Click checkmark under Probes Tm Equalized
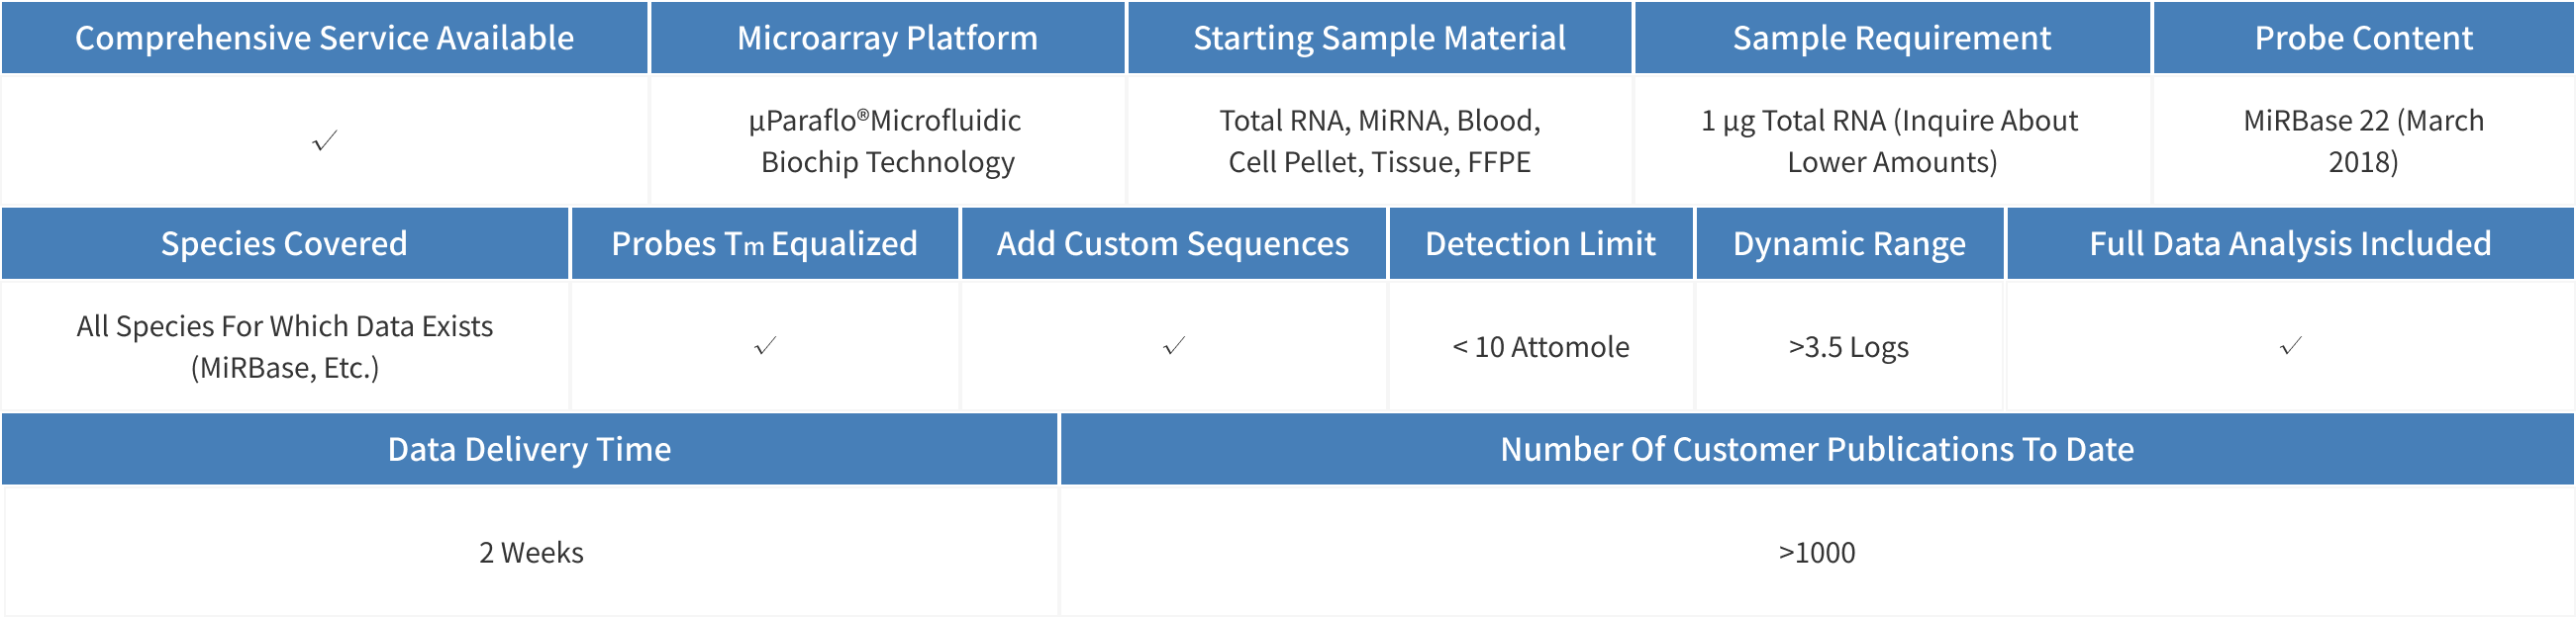This screenshot has height=617, width=2576. click(x=765, y=346)
